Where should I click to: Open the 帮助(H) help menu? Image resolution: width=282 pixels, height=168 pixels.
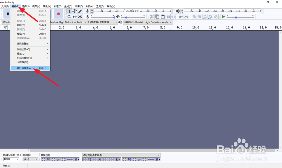point(111,6)
